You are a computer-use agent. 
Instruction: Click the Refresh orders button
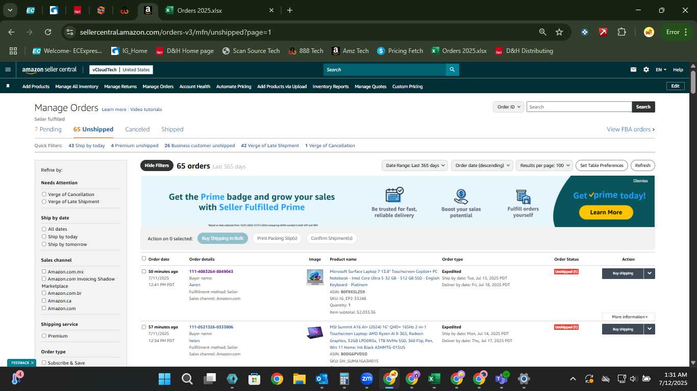[x=642, y=165]
